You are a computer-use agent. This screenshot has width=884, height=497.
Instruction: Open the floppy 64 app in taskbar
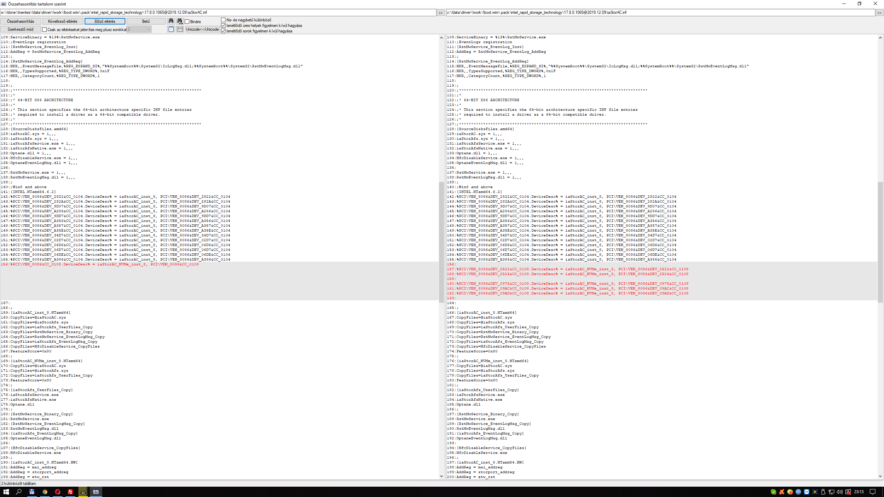coord(32,492)
